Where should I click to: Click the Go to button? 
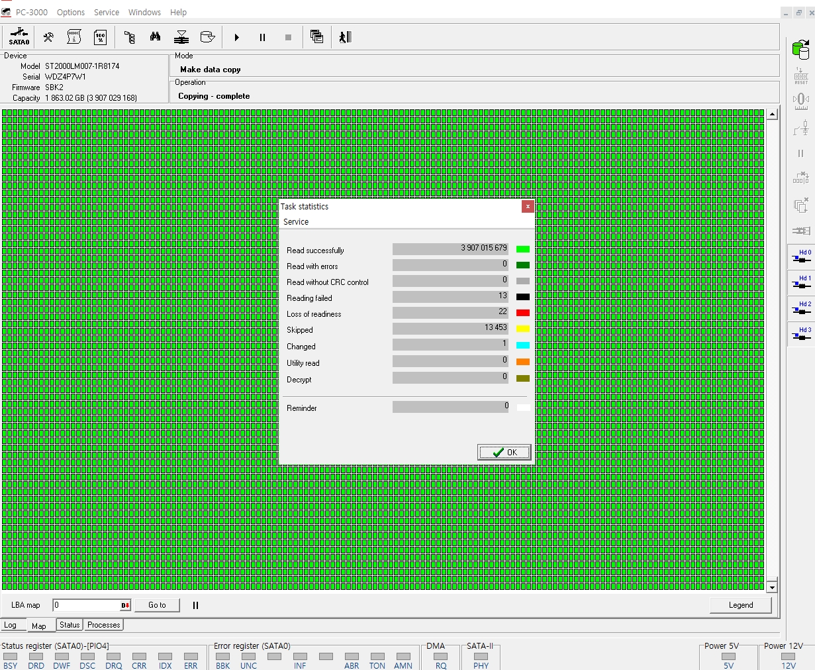157,605
